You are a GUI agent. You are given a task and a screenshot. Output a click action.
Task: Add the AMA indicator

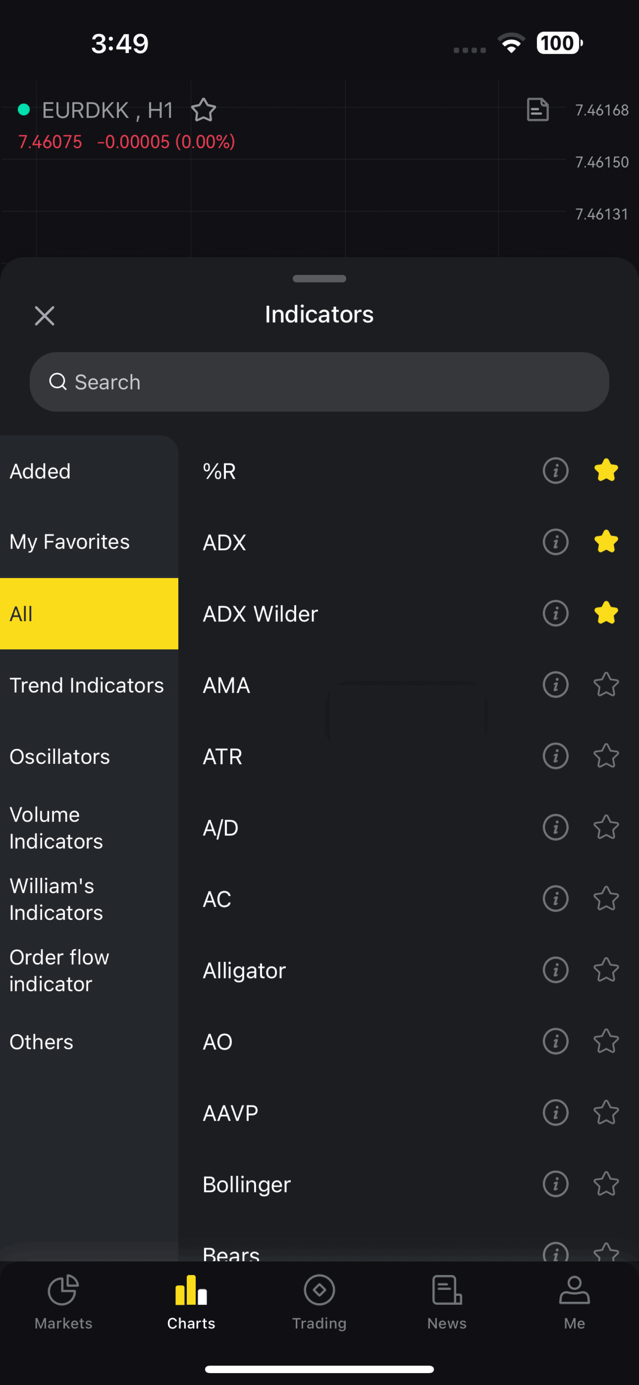pos(227,685)
